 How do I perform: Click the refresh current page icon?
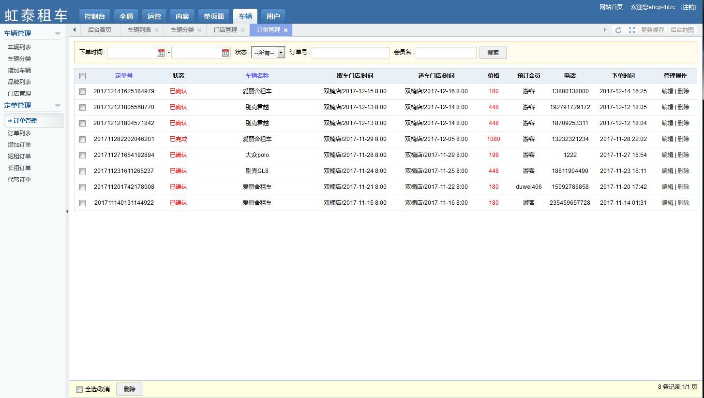[x=618, y=30]
